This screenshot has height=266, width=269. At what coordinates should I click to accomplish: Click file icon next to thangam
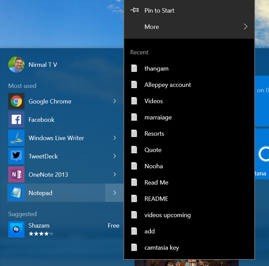(134, 68)
